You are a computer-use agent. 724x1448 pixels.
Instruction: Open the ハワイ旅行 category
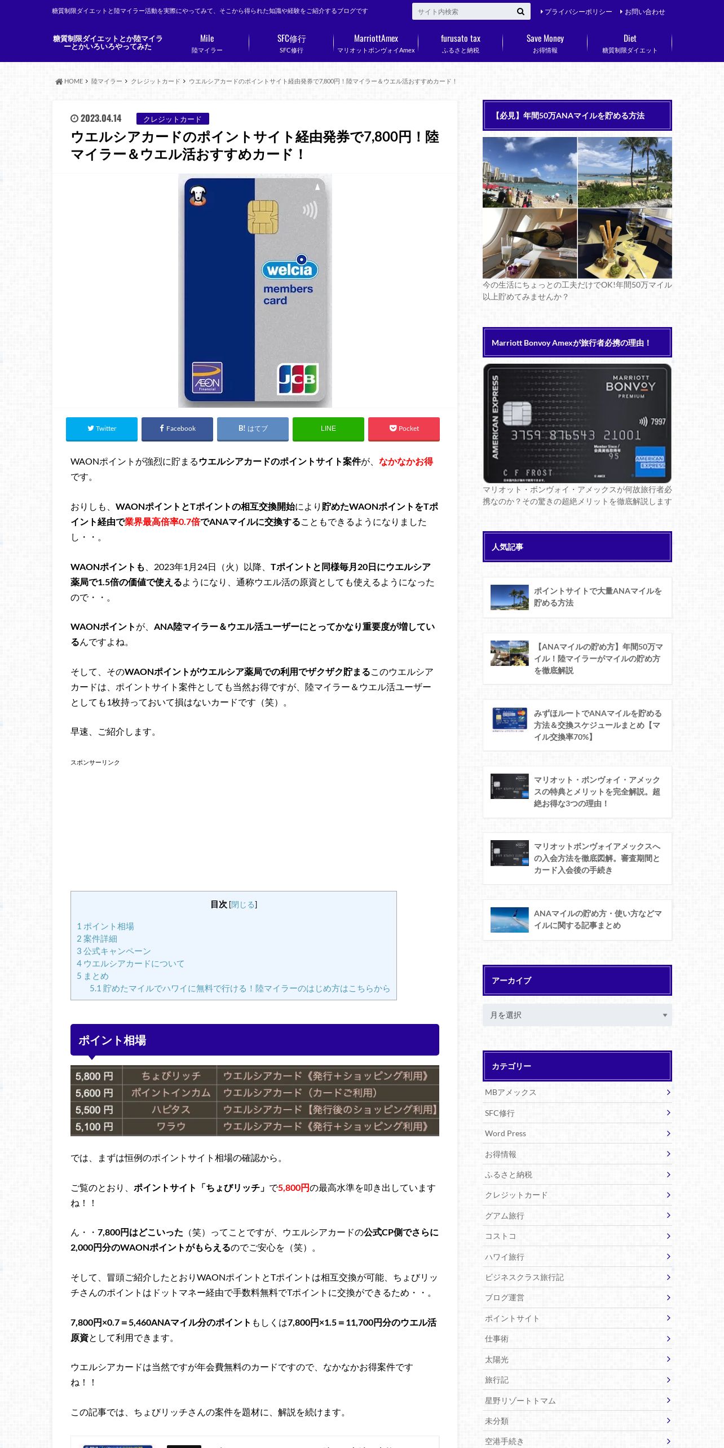pyautogui.click(x=577, y=1257)
